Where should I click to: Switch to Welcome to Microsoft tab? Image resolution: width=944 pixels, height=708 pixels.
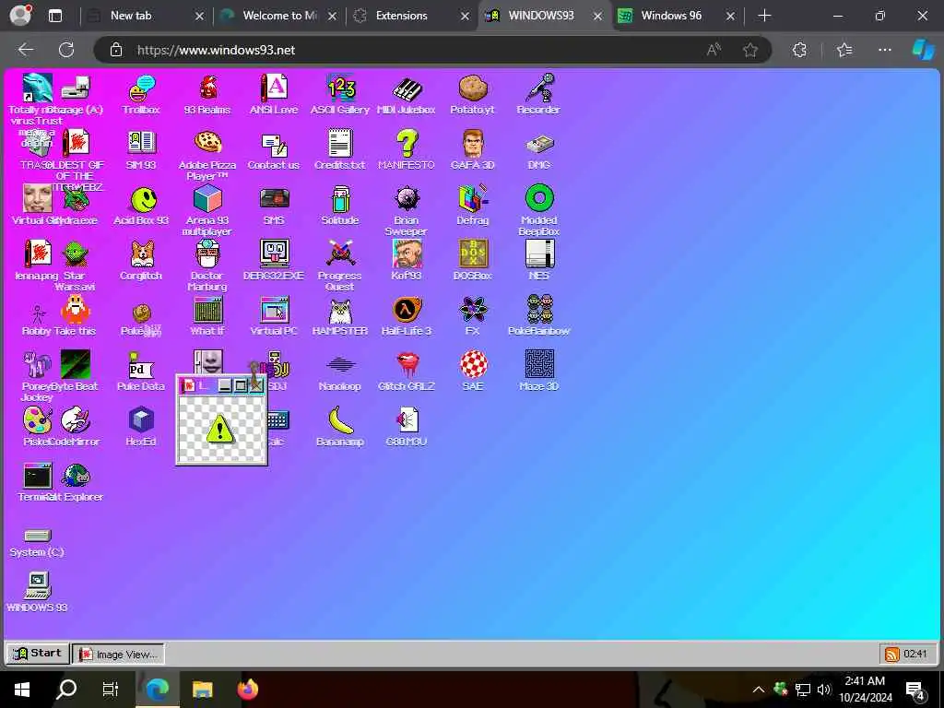(279, 16)
